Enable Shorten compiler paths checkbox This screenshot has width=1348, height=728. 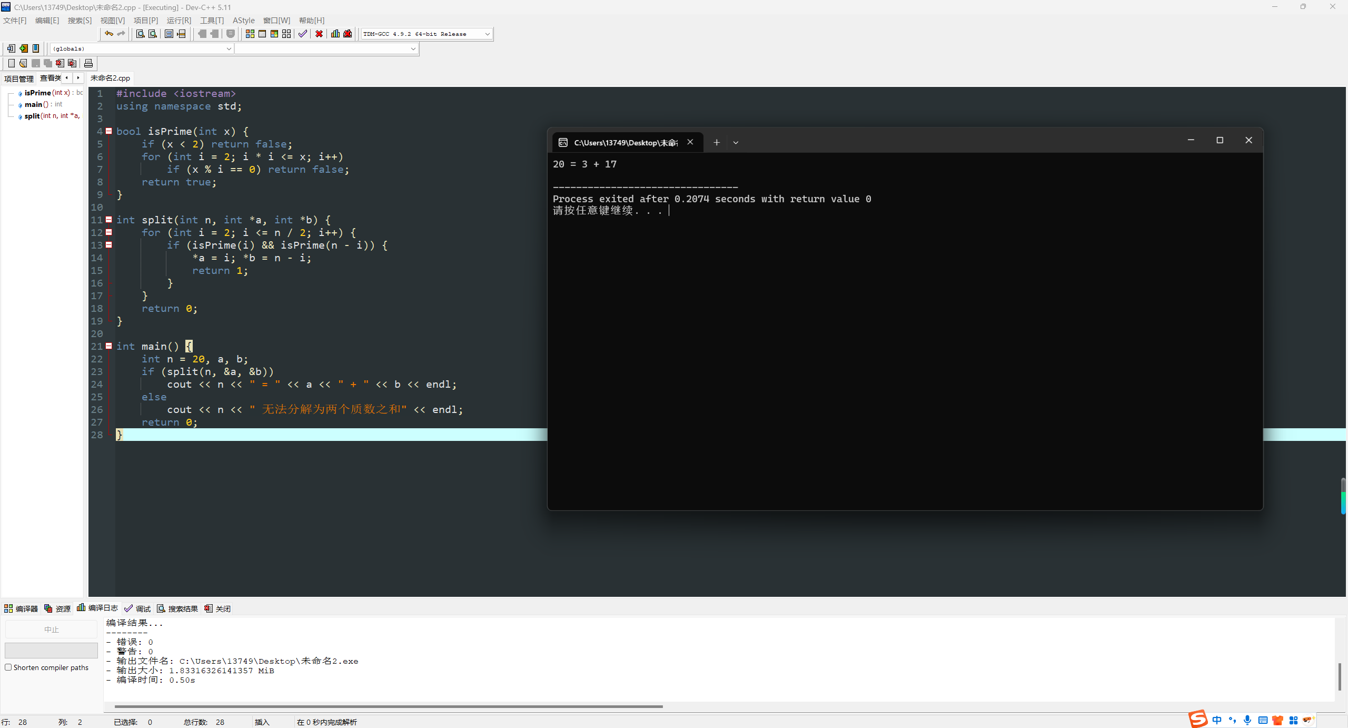[x=8, y=667]
